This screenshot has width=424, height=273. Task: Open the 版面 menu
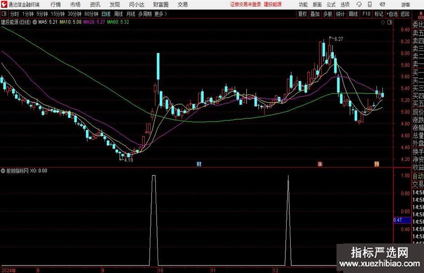pos(317,4)
